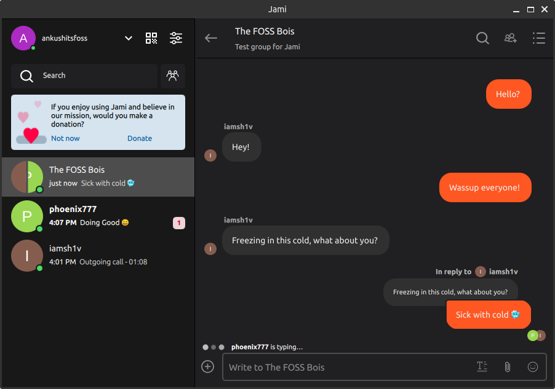Open the phoenix777 conversation
This screenshot has height=389, width=555.
[x=98, y=216]
